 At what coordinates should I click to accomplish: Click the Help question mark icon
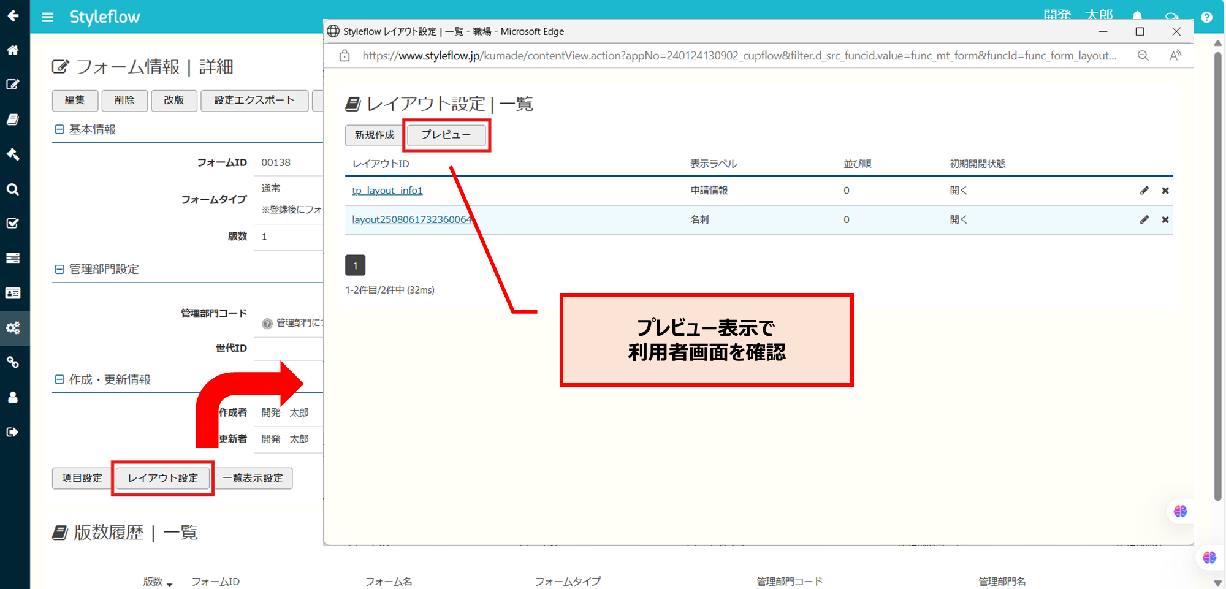click(1206, 17)
